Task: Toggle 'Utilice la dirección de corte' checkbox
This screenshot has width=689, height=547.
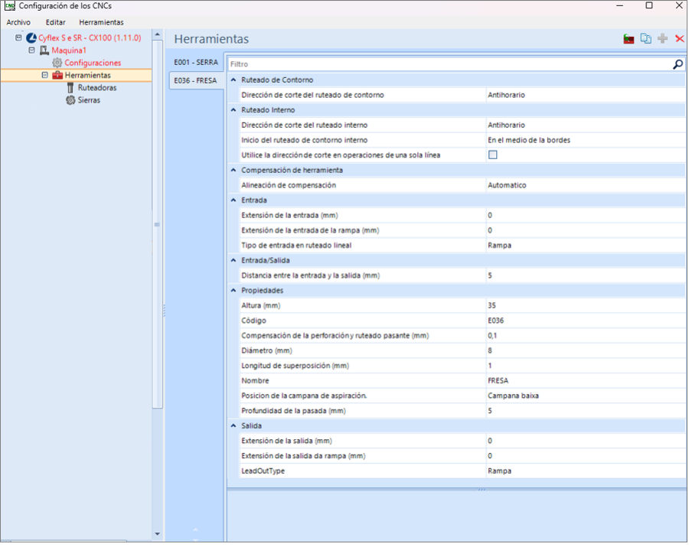Action: [493, 155]
